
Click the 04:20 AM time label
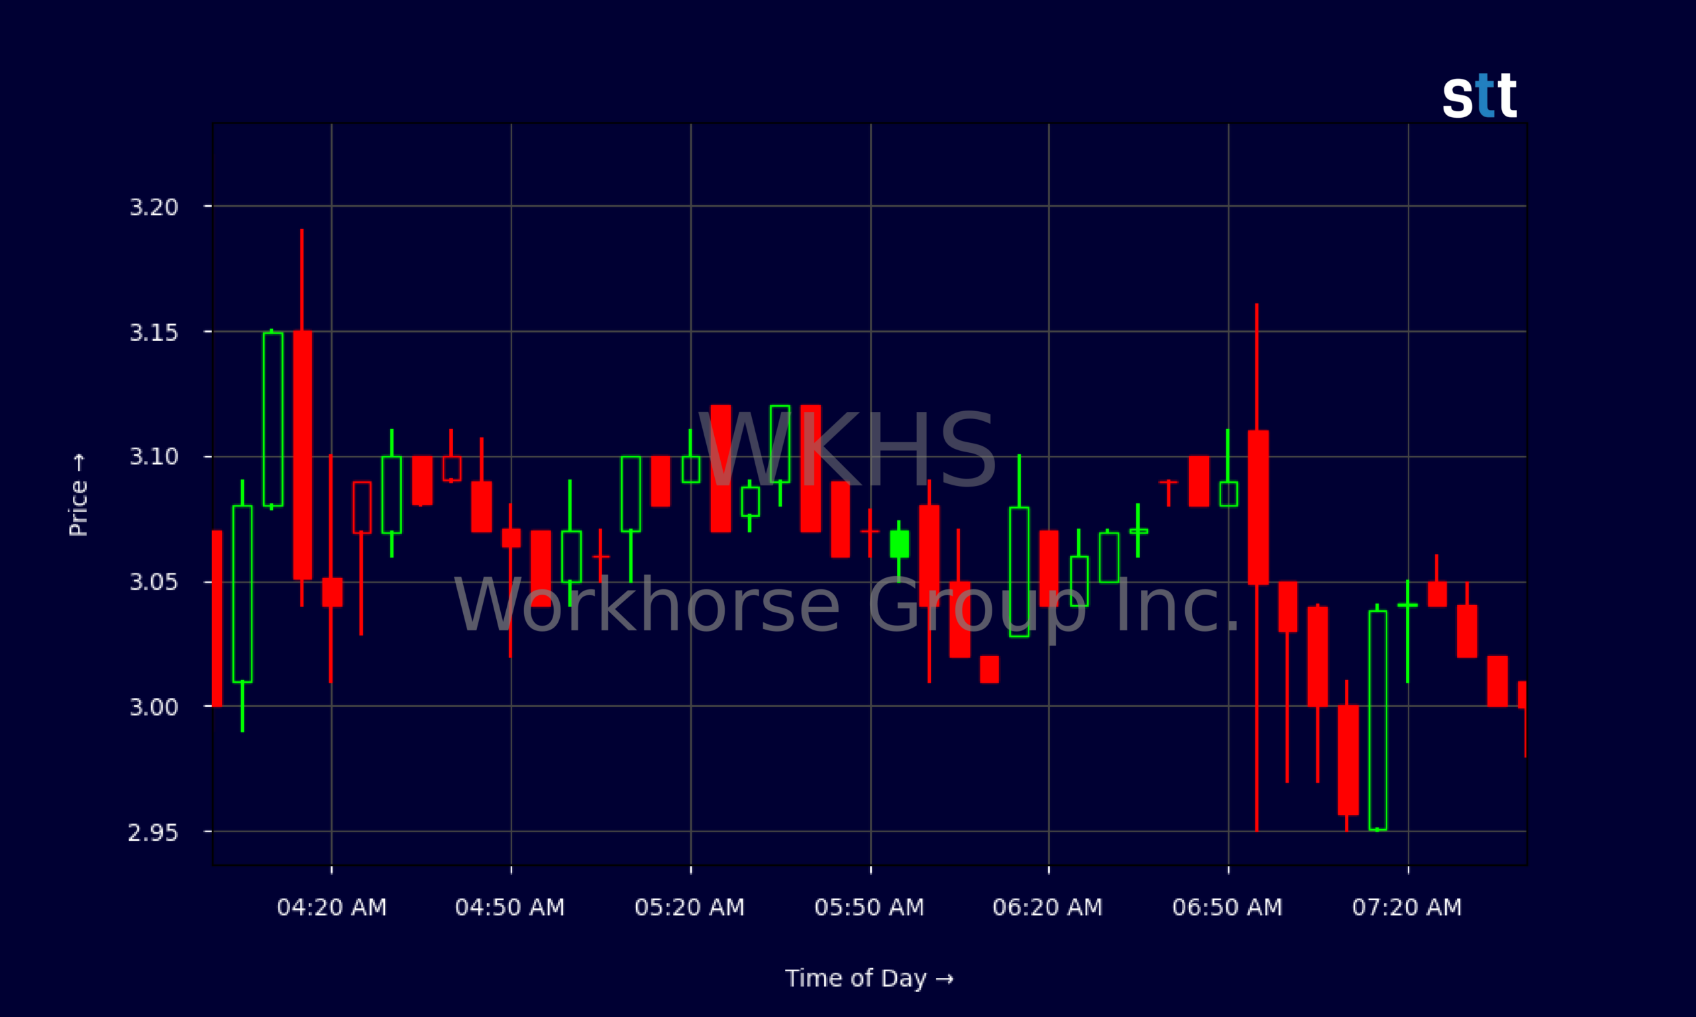(x=332, y=907)
